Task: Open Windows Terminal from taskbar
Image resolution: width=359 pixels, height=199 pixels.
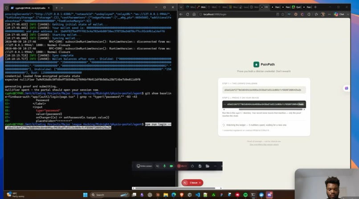Action: pyautogui.click(x=253, y=195)
